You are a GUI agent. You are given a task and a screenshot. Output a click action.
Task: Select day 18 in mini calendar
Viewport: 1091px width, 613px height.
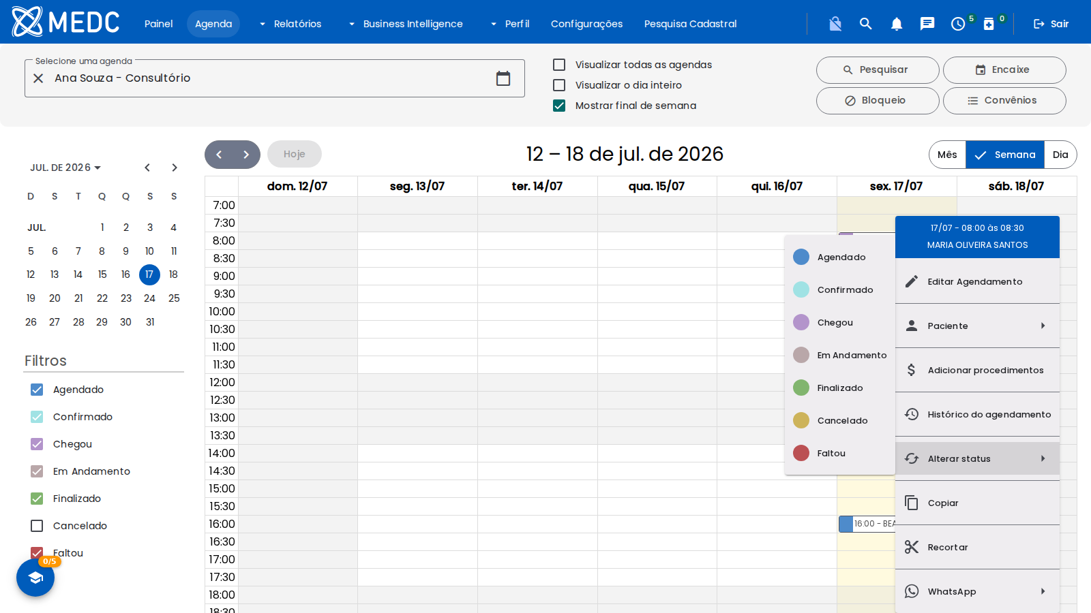(173, 274)
